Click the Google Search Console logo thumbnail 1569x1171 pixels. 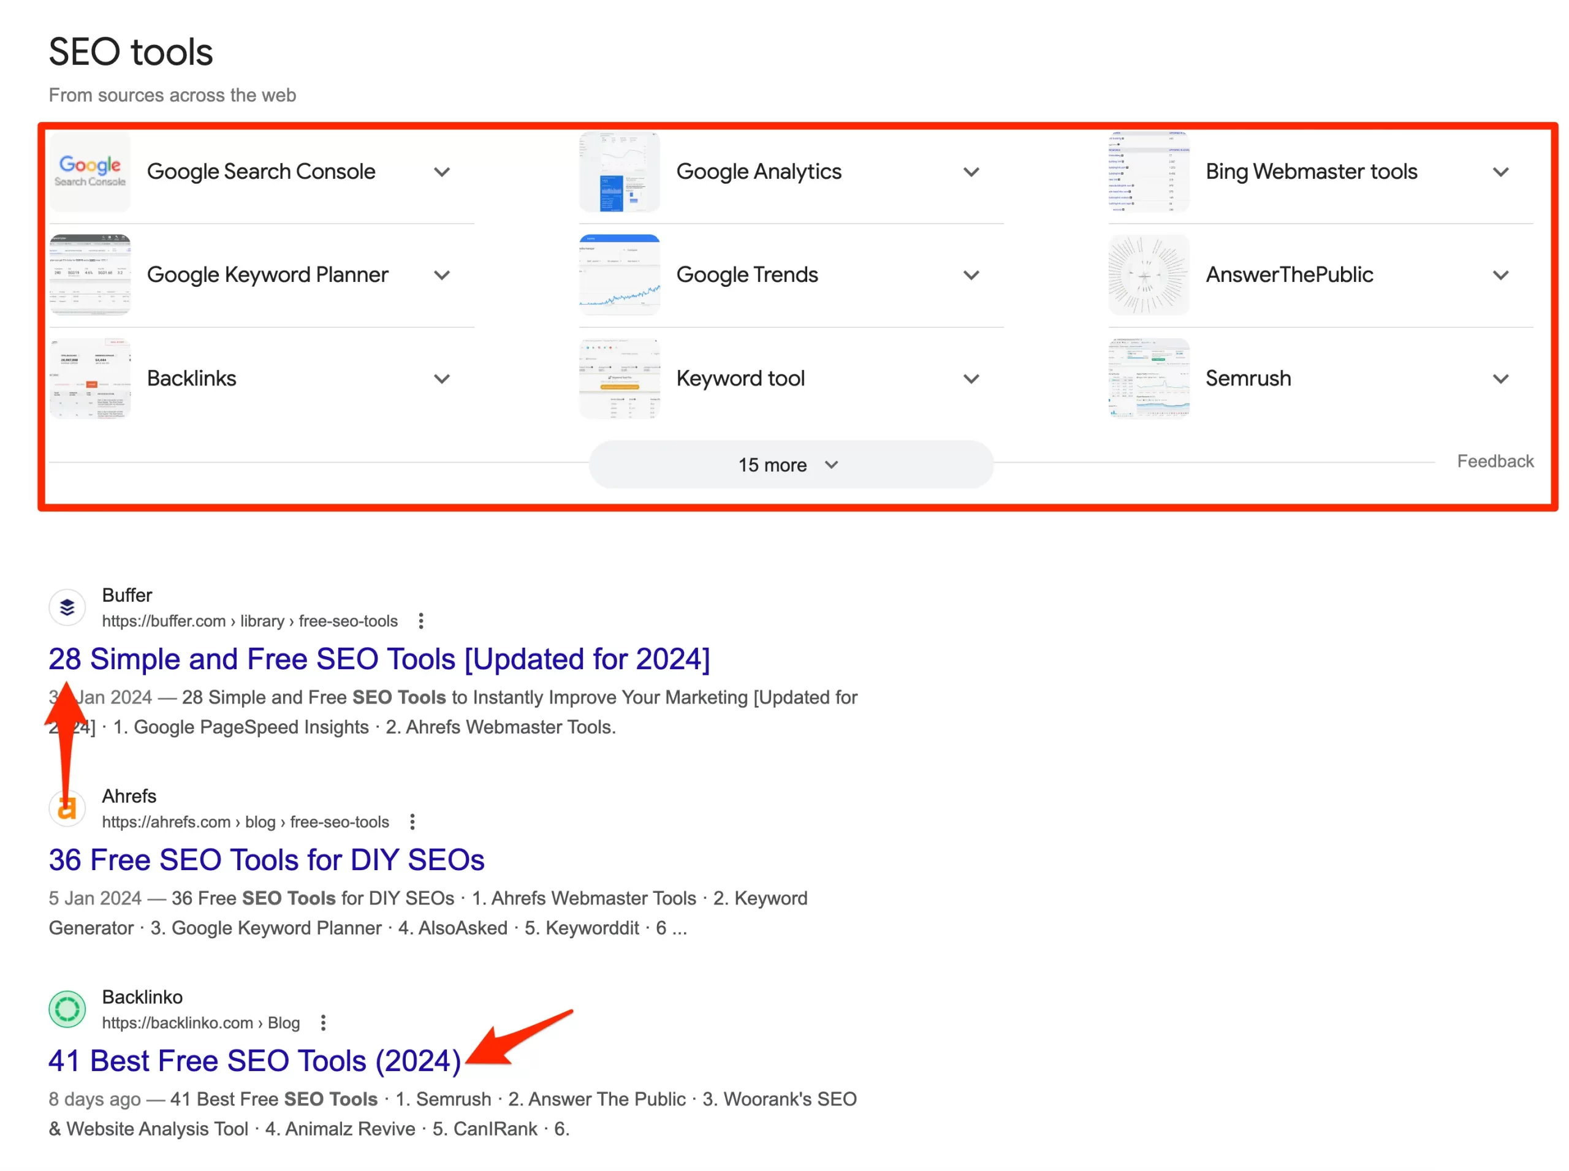[x=90, y=172]
